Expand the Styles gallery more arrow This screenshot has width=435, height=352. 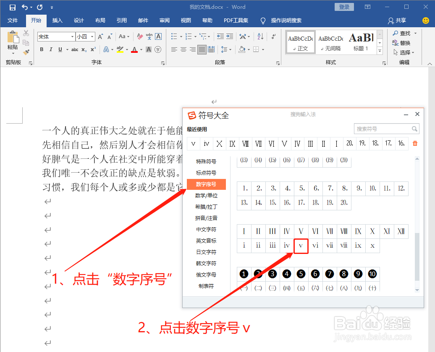click(380, 51)
